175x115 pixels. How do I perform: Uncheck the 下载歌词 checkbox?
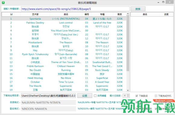[137, 96]
